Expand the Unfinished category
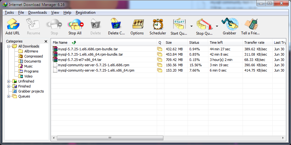This screenshot has width=291, height=145. click(x=8, y=81)
